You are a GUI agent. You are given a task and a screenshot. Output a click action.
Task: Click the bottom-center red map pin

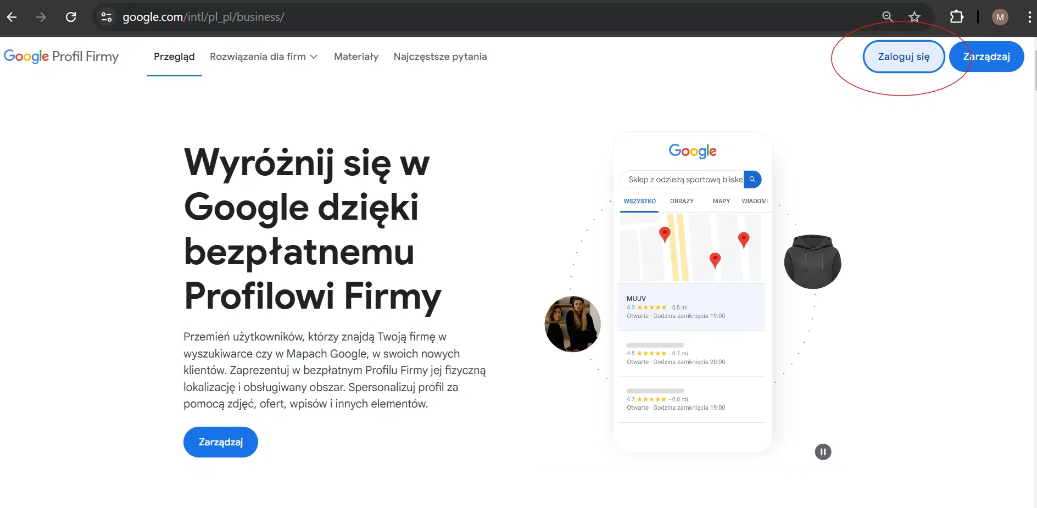(x=715, y=260)
